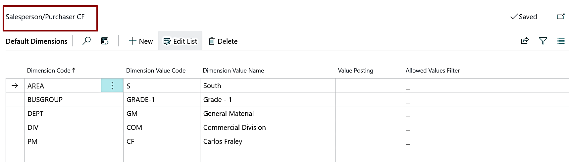Viewport: 569px width, 162px height.
Task: Open the list view layout icon
Action: pos(561,41)
